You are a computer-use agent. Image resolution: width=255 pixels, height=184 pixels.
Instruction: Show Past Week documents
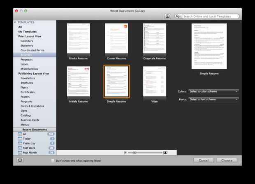pos(29,148)
